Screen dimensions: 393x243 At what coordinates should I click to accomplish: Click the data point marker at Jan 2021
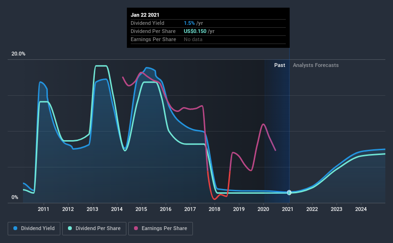click(289, 192)
